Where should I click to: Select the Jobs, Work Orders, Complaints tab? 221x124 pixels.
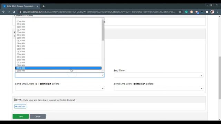coord(21,6)
